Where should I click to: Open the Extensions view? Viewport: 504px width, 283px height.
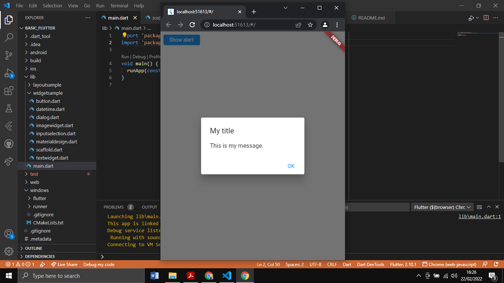point(9,91)
